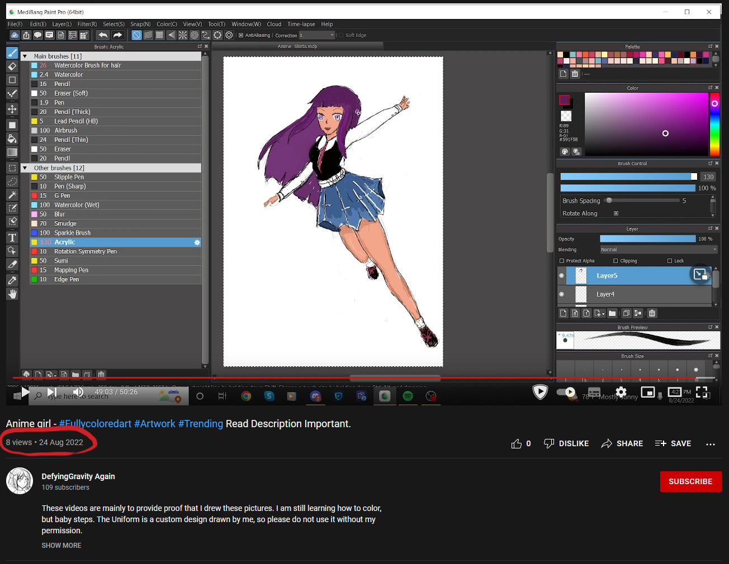Select the Eraser tool in left toolbar

[x=12, y=66]
